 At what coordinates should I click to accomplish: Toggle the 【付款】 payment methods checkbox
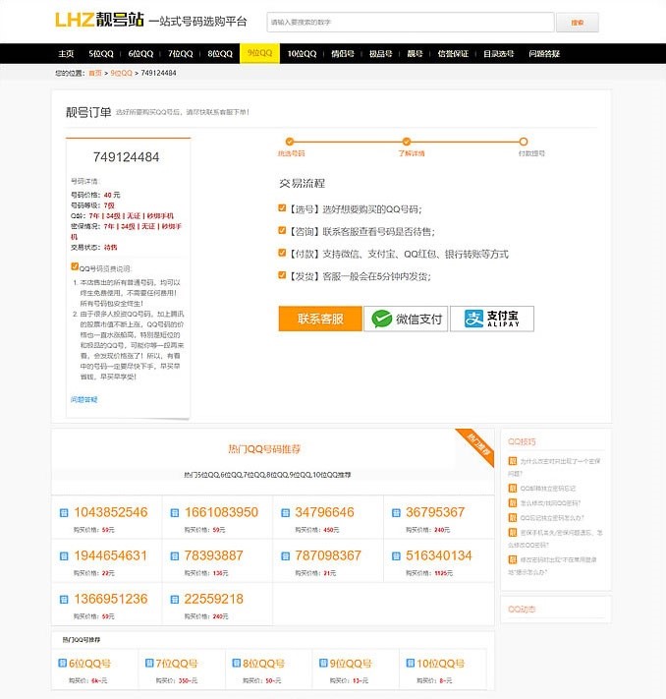pyautogui.click(x=283, y=254)
